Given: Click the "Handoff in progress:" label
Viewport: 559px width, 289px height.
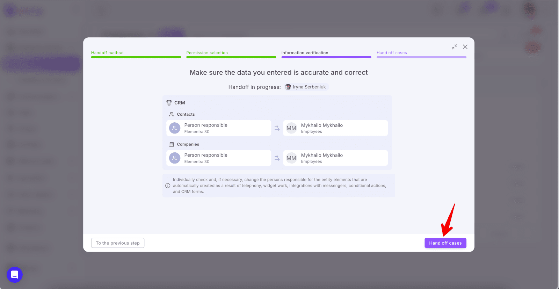Looking at the screenshot, I should point(254,87).
